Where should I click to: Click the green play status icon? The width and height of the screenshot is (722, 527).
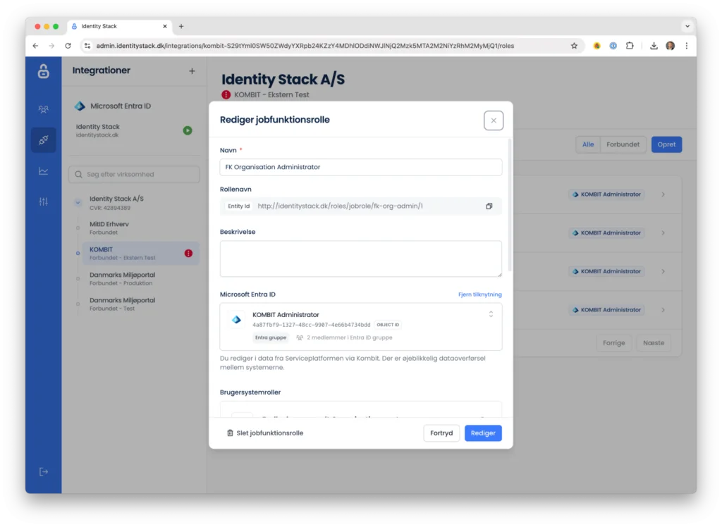188,130
